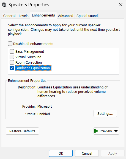Select the Virtual Surround label in list

click(28, 57)
